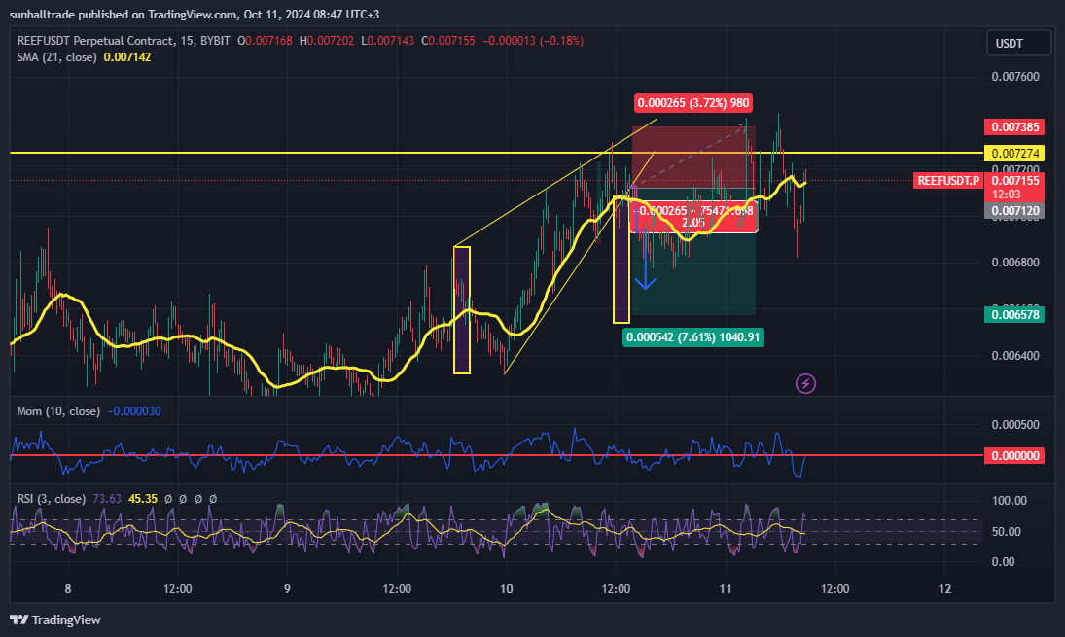Click date label 12 on time axis
Image resolution: width=1065 pixels, height=637 pixels.
pyautogui.click(x=944, y=588)
